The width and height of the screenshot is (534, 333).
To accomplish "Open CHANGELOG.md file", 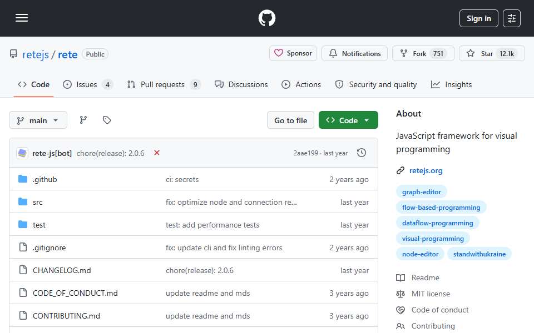I will tap(62, 270).
